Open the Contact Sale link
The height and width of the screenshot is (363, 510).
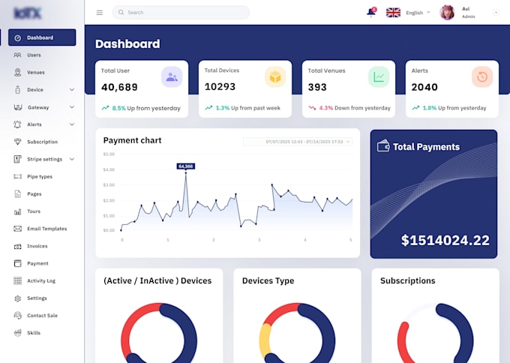(x=42, y=316)
